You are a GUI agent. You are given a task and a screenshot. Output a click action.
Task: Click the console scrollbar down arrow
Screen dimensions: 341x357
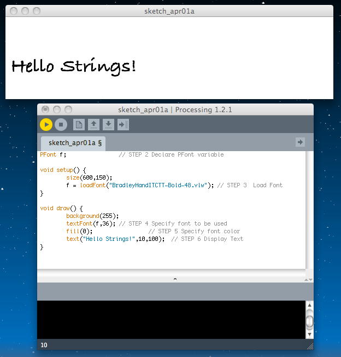[309, 334]
